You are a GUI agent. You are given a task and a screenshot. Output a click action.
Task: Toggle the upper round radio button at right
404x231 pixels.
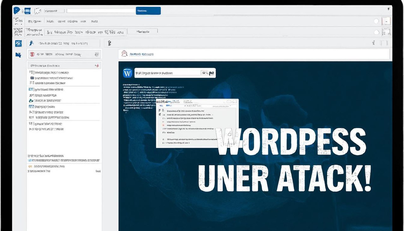pos(376,21)
